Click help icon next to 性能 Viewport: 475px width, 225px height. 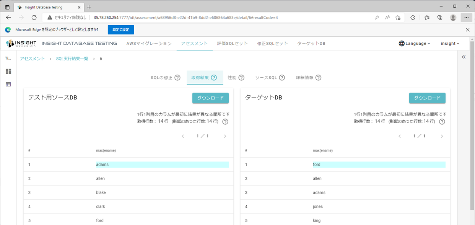click(241, 78)
